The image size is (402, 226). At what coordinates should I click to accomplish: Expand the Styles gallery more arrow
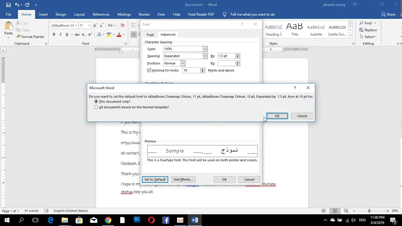tap(350, 35)
